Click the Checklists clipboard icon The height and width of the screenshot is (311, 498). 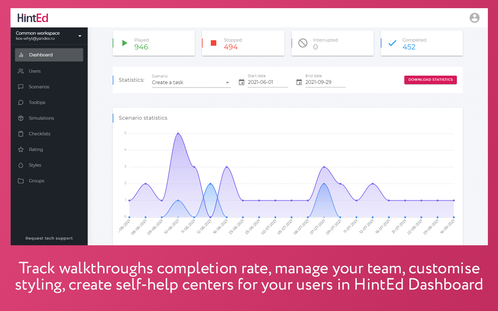[21, 134]
